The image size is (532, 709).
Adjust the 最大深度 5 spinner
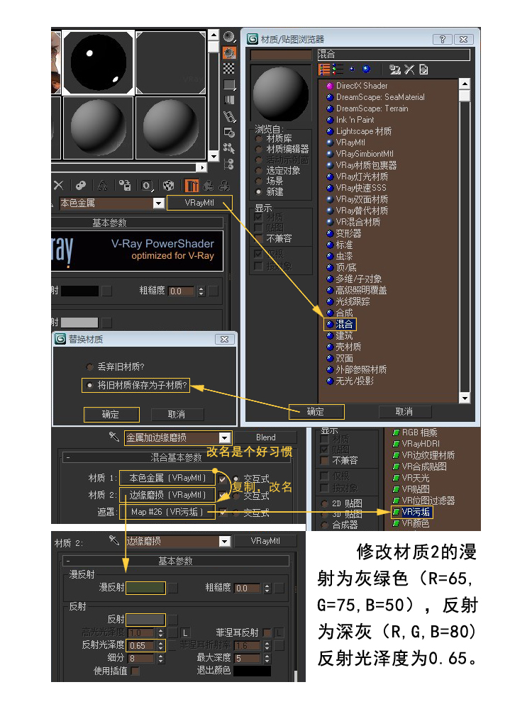[267, 659]
